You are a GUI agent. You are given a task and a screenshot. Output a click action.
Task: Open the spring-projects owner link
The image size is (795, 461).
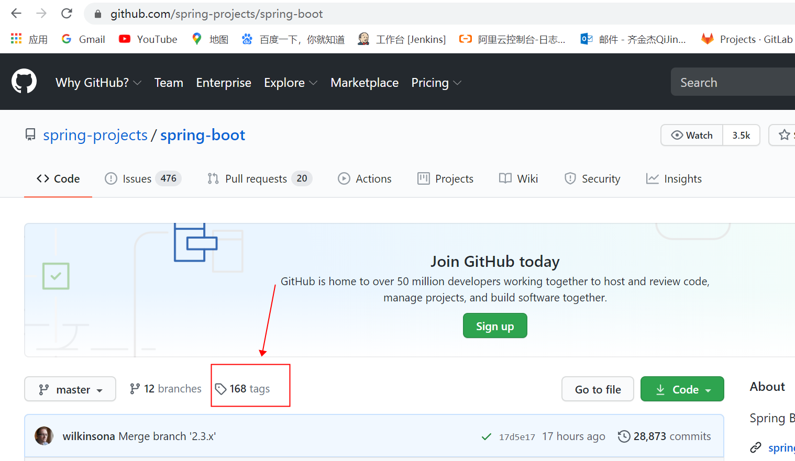click(x=95, y=135)
